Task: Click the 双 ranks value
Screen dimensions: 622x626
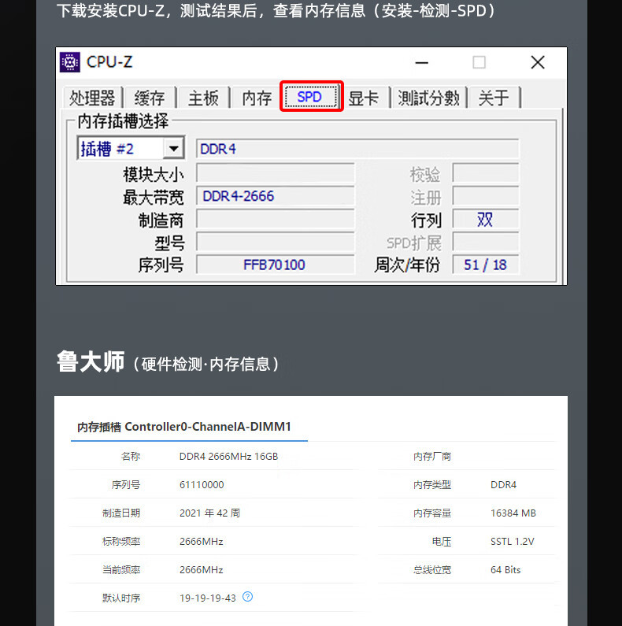Action: click(485, 219)
